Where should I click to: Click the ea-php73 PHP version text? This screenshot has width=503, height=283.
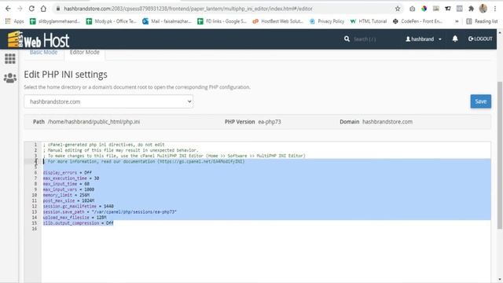point(270,122)
